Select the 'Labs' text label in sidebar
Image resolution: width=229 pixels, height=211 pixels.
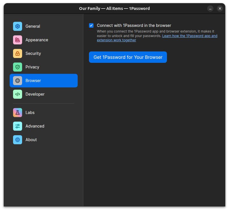click(30, 113)
